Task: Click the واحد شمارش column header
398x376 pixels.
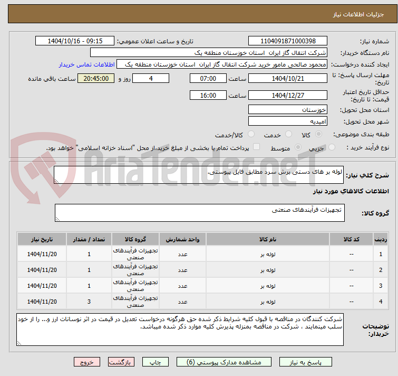Action: tap(182, 239)
